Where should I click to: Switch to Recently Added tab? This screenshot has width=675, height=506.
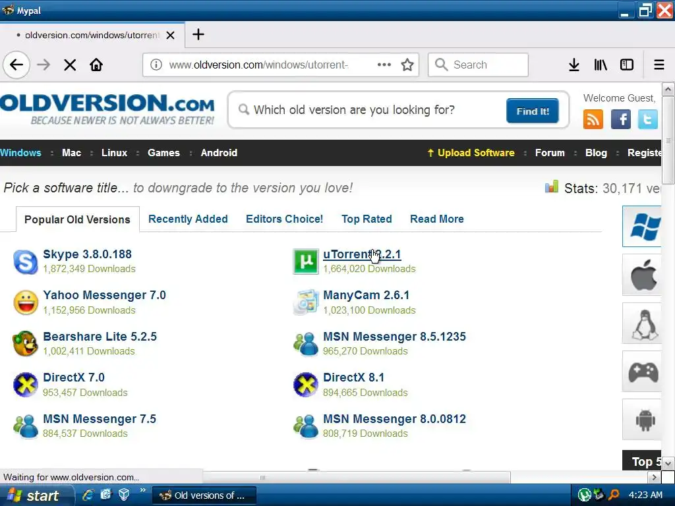[x=188, y=219]
